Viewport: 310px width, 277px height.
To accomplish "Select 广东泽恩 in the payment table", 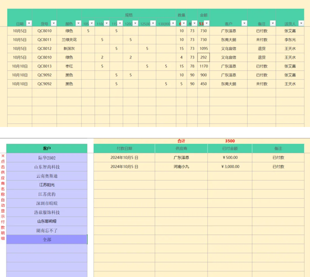I will click(x=181, y=157).
